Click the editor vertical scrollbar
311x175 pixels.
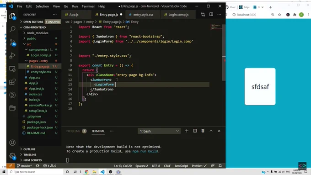[x=224, y=53]
